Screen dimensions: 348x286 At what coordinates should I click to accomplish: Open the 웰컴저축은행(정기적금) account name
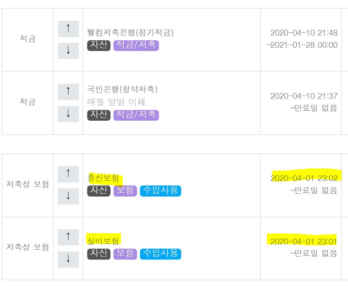pyautogui.click(x=131, y=33)
